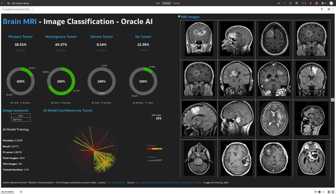Toggle No Tumor legend in Pituitary donut
Image resolution: width=336 pixels, height=194 pixels.
(25, 103)
